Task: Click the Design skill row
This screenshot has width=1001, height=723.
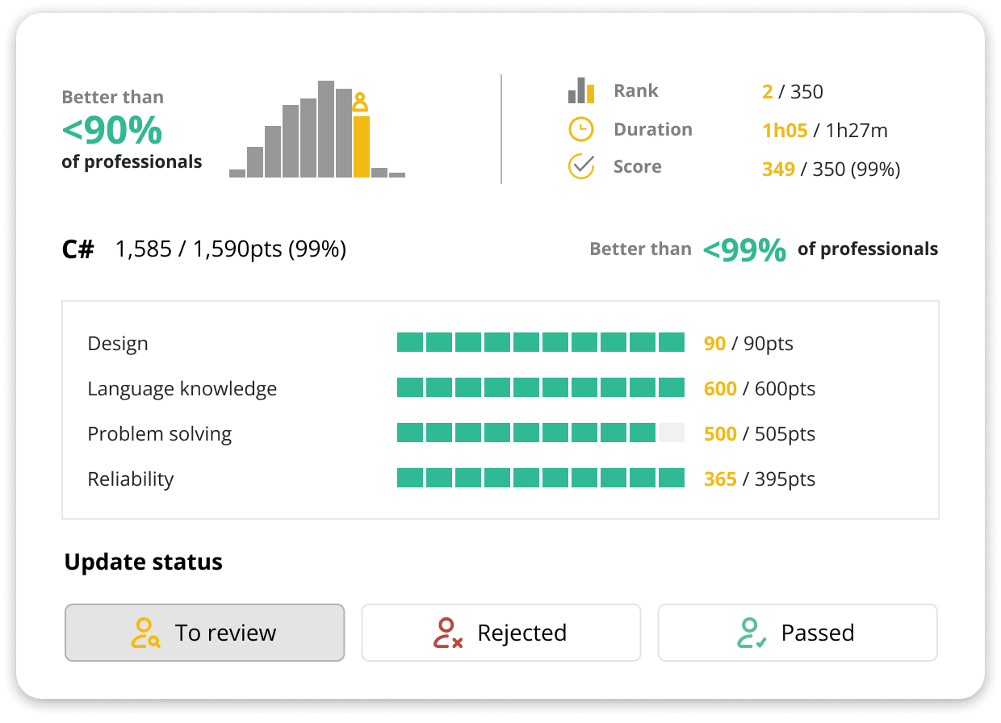Action: click(118, 343)
